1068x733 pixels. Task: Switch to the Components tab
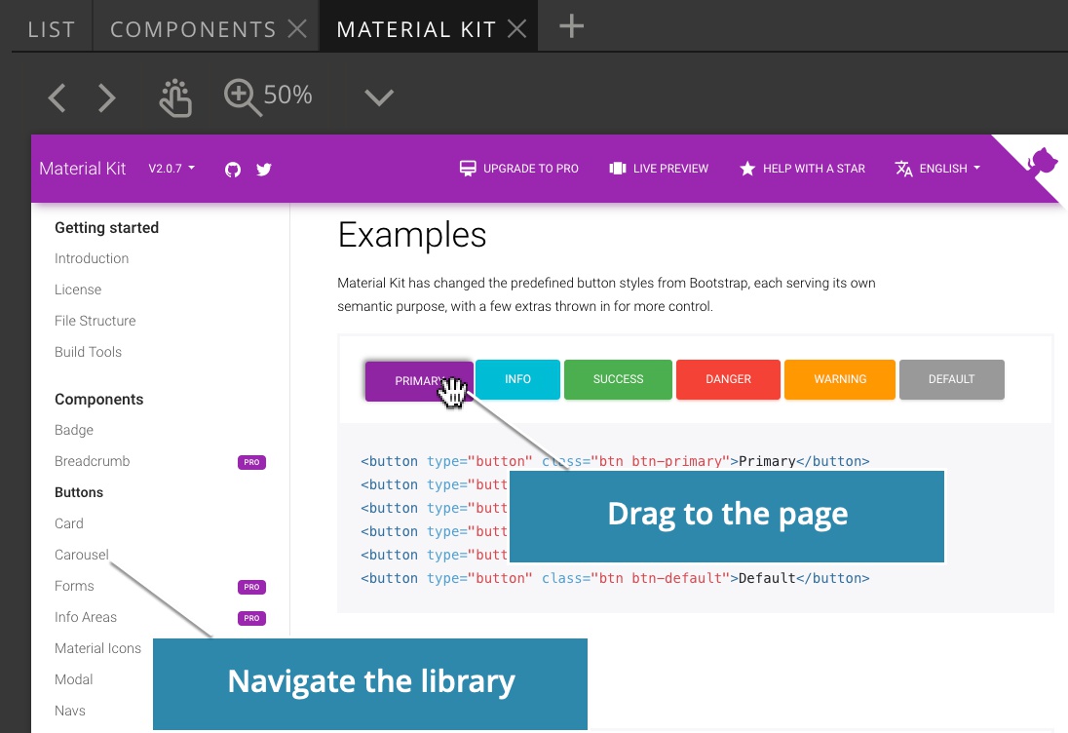[193, 29]
